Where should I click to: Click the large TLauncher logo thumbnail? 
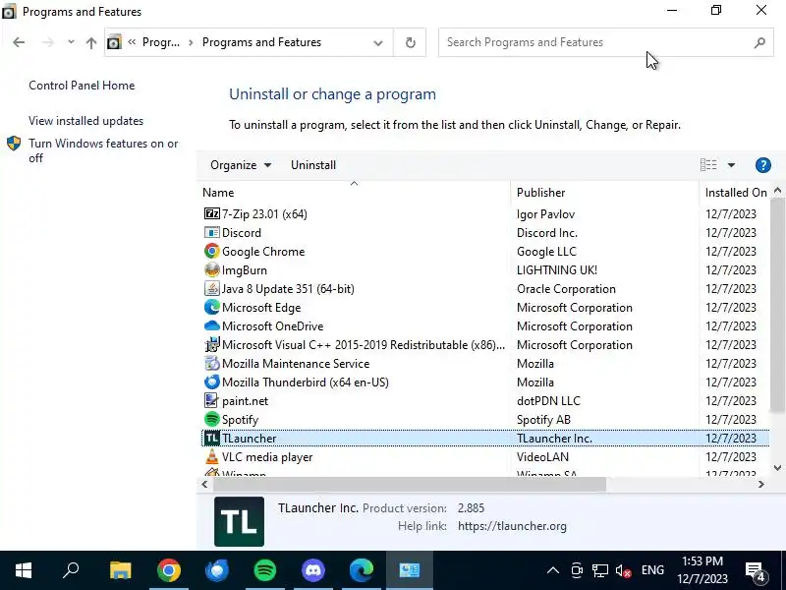[239, 521]
